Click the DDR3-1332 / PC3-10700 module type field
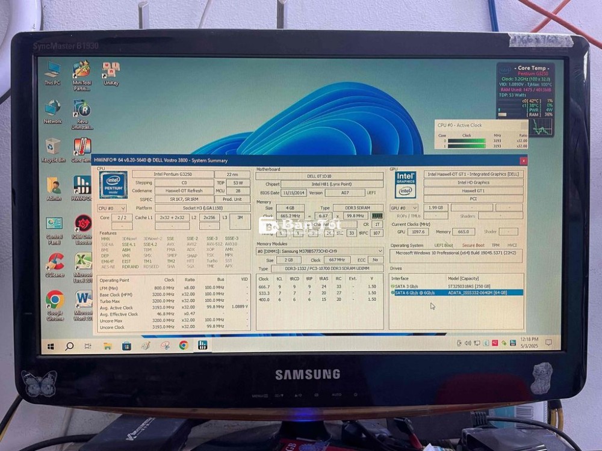Screen dimensions: 602x451 pos(327,268)
